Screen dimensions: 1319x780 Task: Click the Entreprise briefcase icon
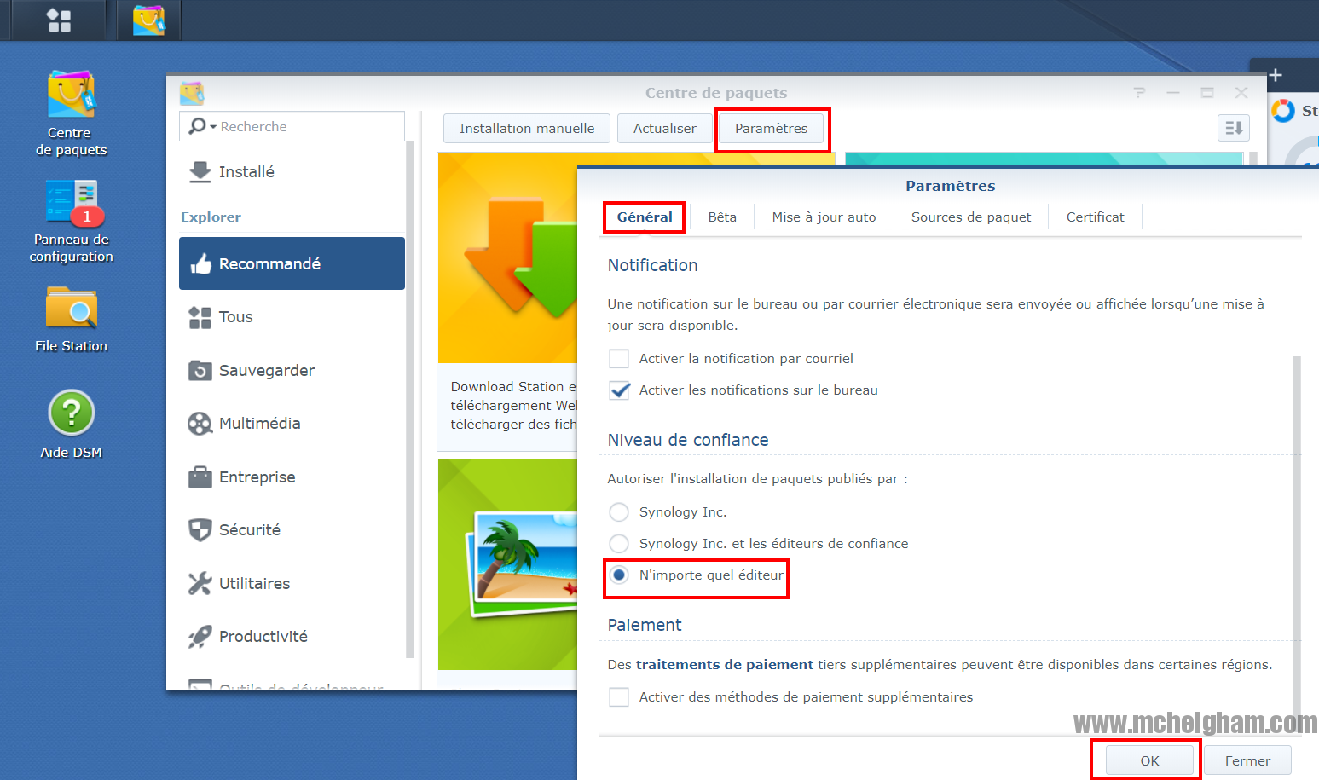(x=200, y=477)
